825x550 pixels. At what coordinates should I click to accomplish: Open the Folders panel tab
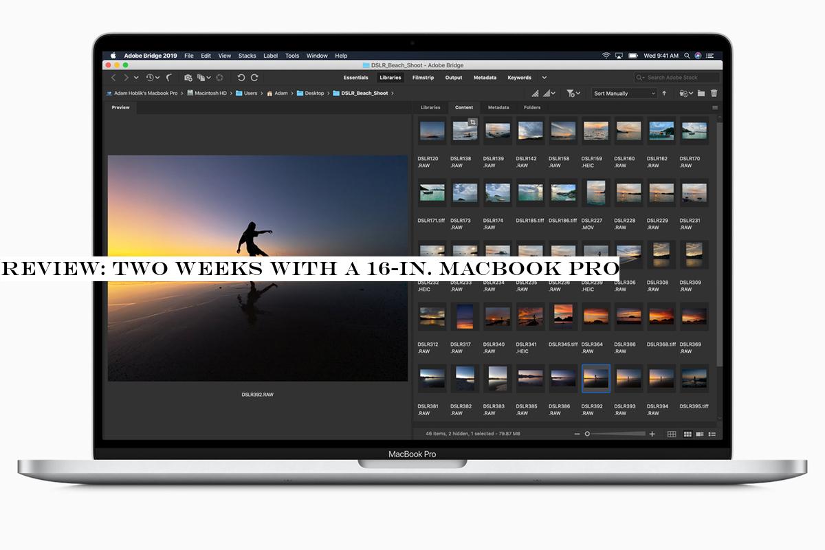[x=532, y=108]
